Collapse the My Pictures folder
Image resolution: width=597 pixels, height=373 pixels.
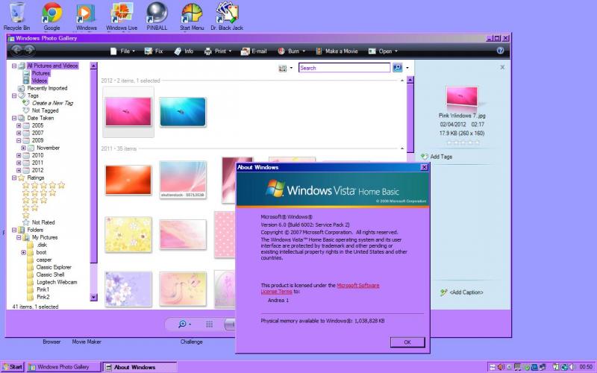coord(19,237)
